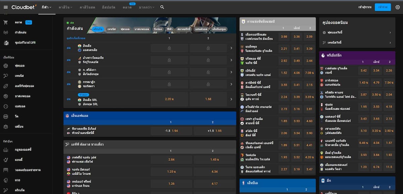Open ก. ศรีลังกา match via arrow
The height and width of the screenshot is (194, 403).
[x=231, y=72]
